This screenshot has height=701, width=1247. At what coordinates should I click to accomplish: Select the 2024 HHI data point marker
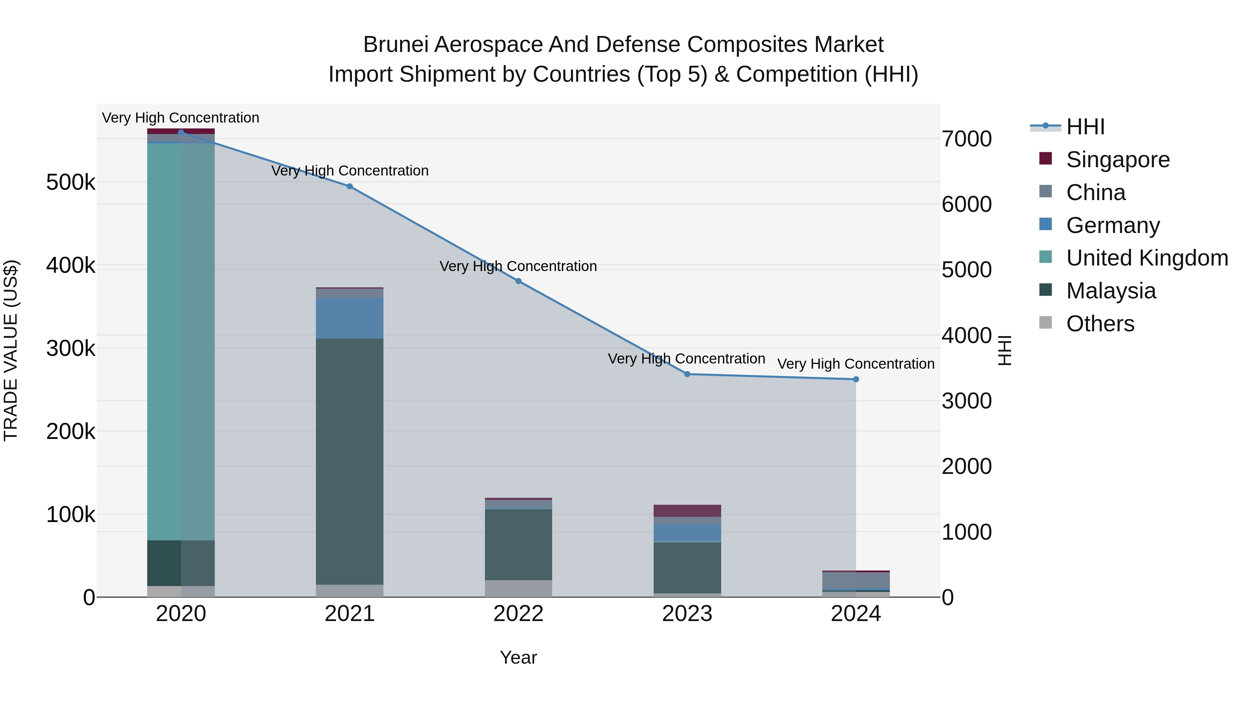point(856,379)
